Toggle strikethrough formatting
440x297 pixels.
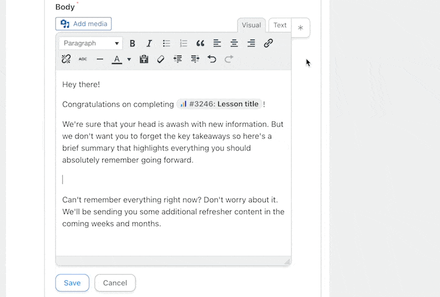click(x=83, y=59)
